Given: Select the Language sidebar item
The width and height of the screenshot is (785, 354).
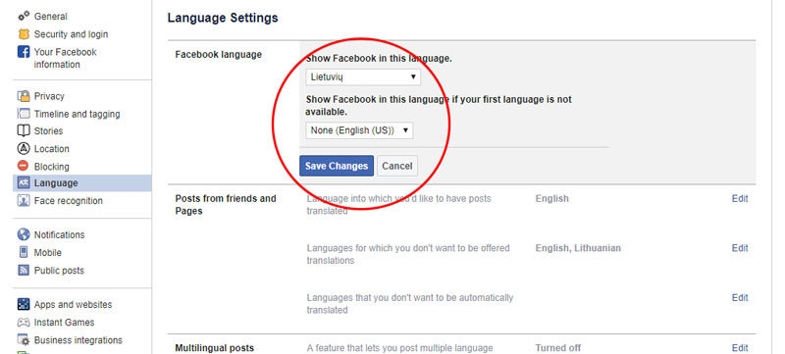Looking at the screenshot, I should click(x=82, y=183).
